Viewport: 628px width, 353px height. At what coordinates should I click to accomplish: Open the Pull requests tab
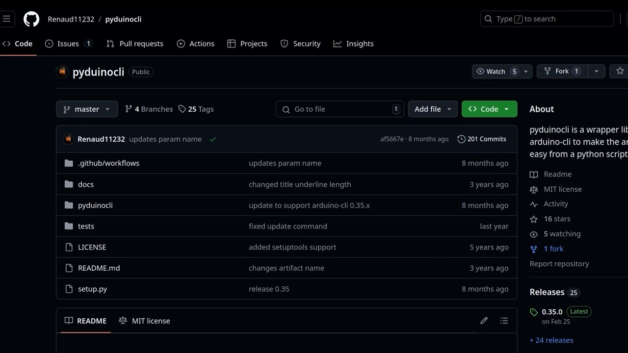pos(135,44)
